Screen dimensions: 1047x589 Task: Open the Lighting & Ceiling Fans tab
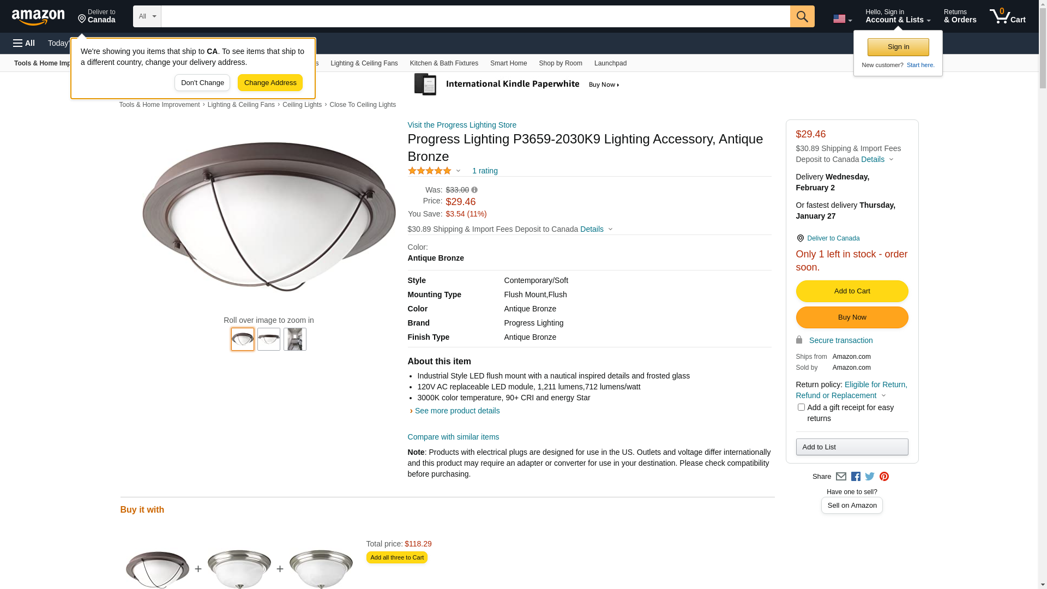point(364,63)
